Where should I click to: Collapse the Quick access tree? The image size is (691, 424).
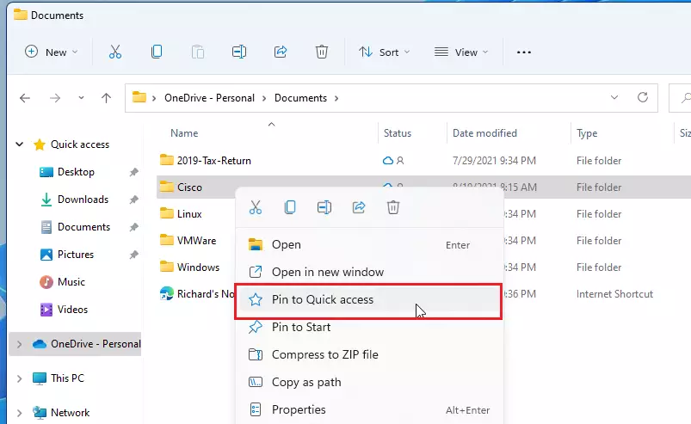coord(20,144)
